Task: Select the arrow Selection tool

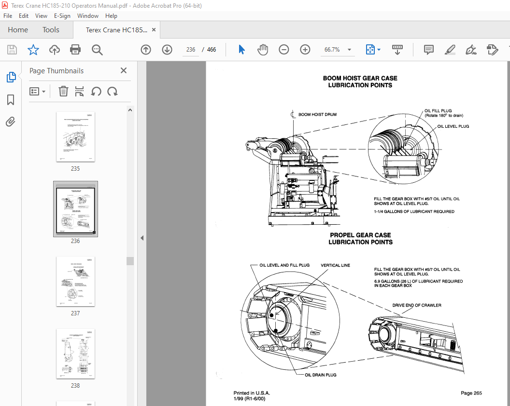Action: click(x=241, y=50)
